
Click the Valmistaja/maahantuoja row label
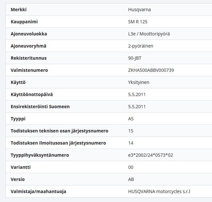pyautogui.click(x=38, y=191)
